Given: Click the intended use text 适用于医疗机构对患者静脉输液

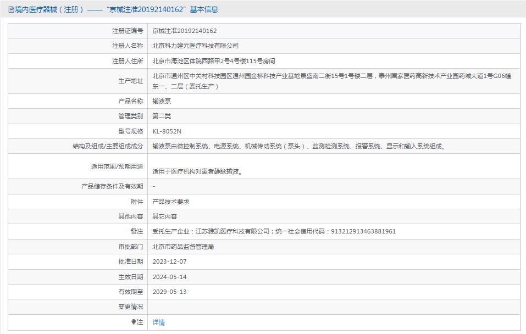Looking at the screenshot, I should [x=197, y=171].
